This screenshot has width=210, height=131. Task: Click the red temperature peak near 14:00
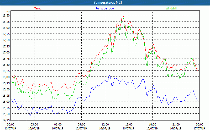pyautogui.click(x=122, y=16)
